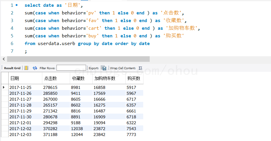
Task: Click the value 278615
Action: coord(50,87)
